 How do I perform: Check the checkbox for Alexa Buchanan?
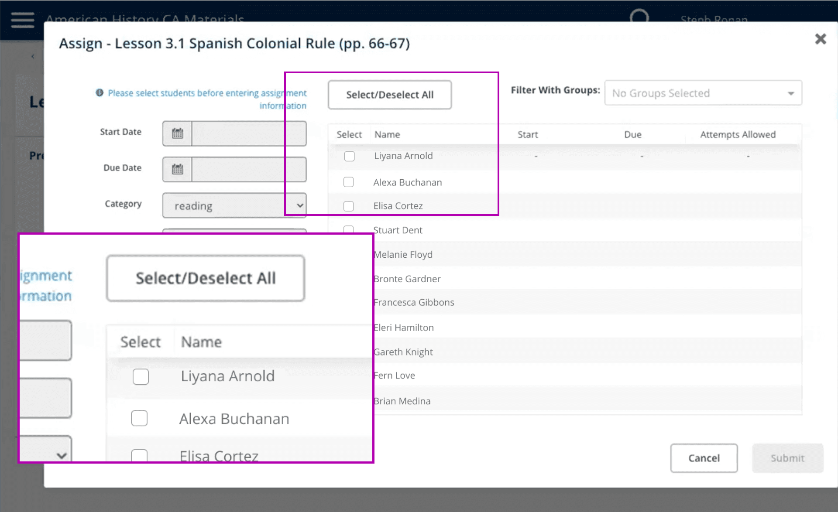tap(348, 182)
